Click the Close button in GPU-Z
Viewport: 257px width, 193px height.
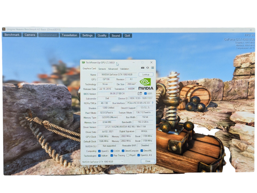[148, 161]
